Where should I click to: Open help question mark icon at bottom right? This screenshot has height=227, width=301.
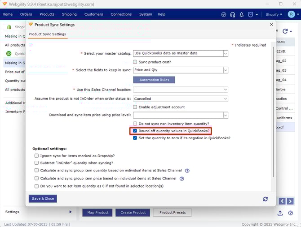pyautogui.click(x=292, y=213)
